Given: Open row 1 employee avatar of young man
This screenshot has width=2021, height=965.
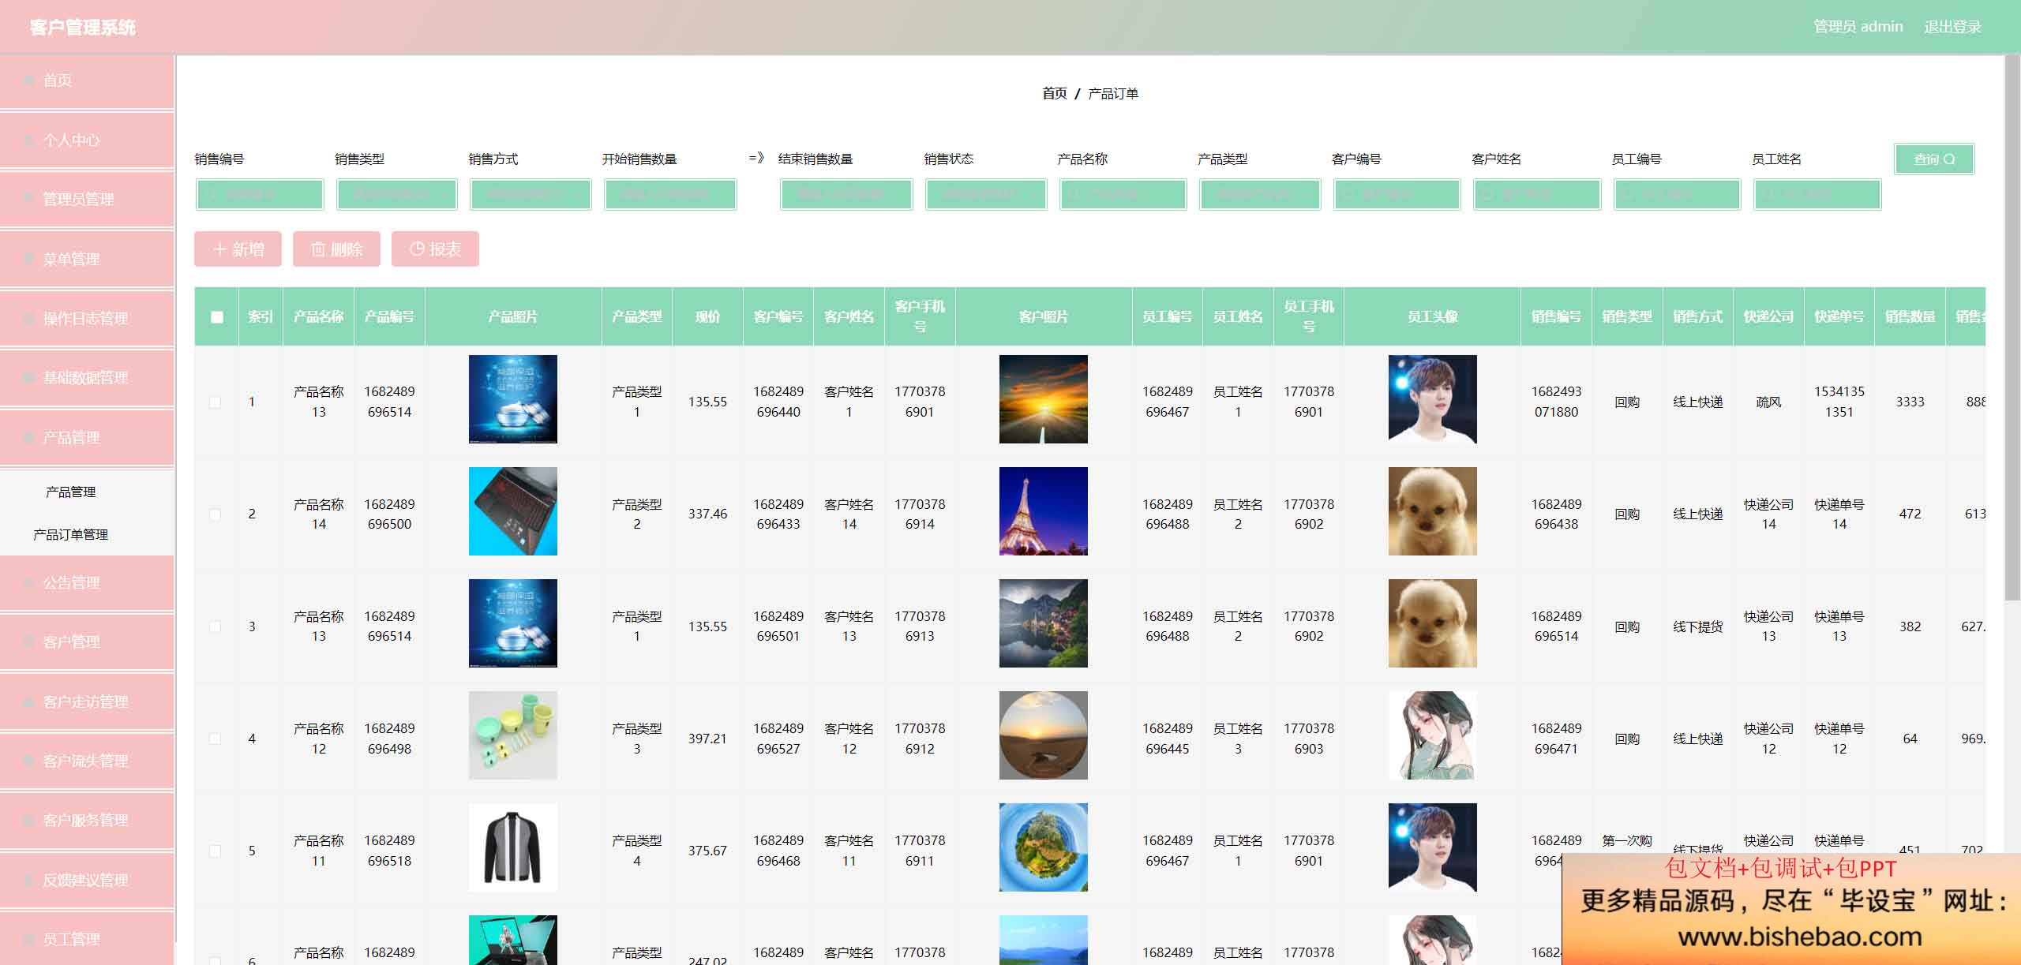Looking at the screenshot, I should 1432,399.
